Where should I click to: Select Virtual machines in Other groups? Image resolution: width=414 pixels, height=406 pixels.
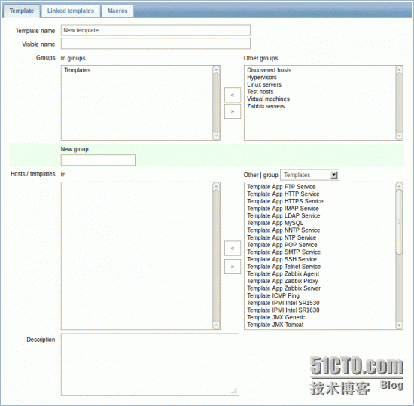point(268,99)
